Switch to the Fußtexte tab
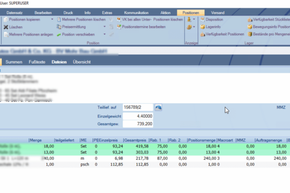This screenshot has height=193, width=290. pyautogui.click(x=37, y=62)
